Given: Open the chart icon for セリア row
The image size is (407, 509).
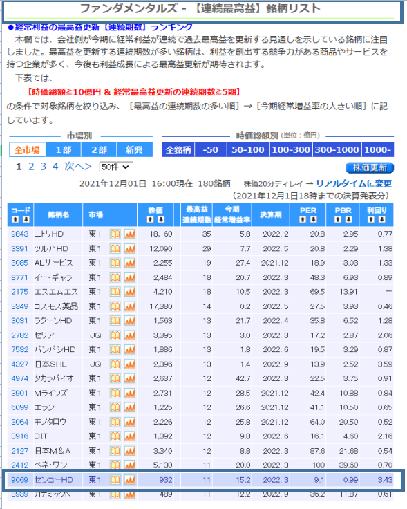Looking at the screenshot, I should pyautogui.click(x=130, y=335).
